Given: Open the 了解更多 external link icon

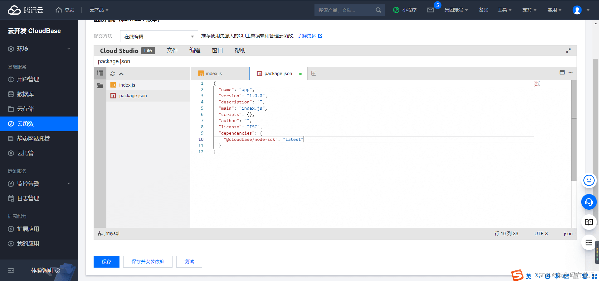Looking at the screenshot, I should (x=320, y=36).
